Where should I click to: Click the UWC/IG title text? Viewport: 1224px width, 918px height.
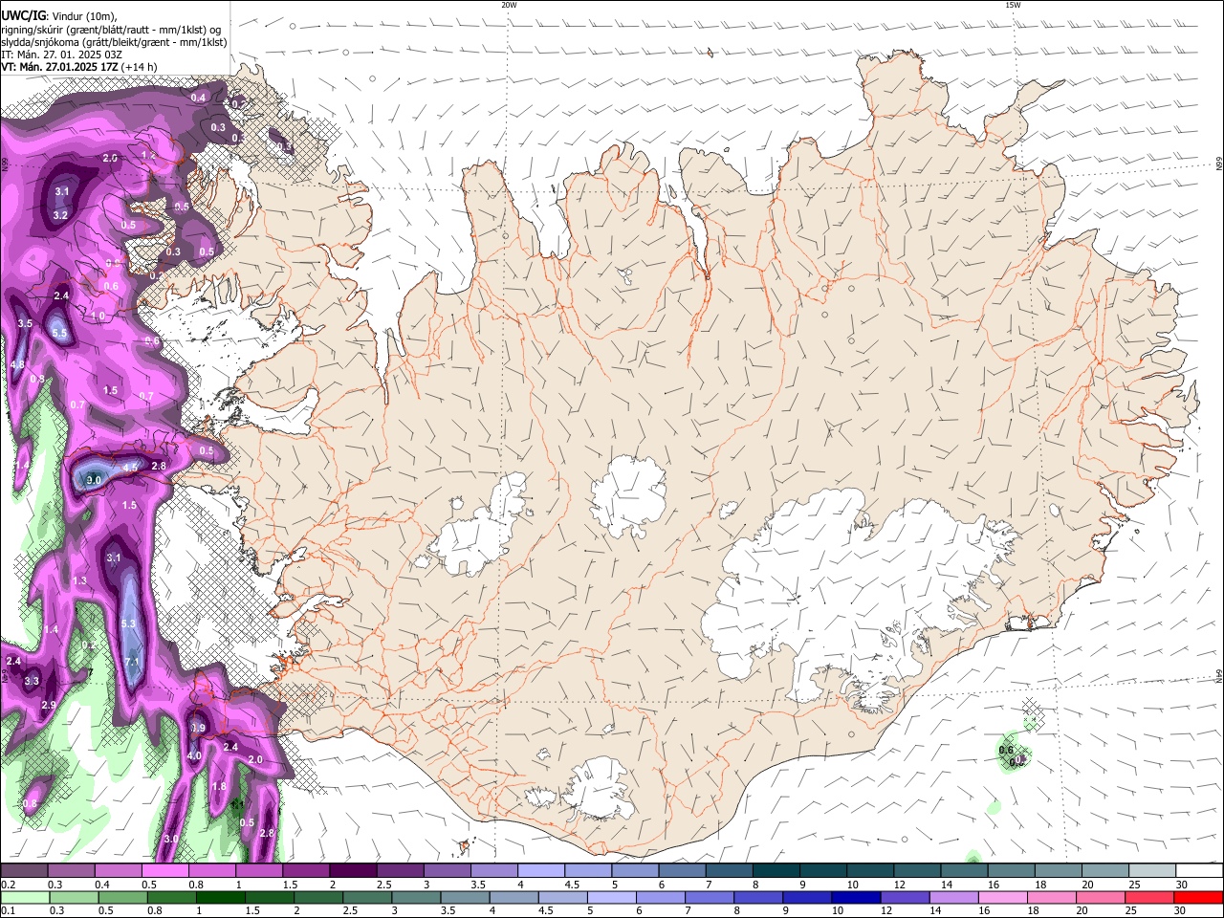click(23, 15)
